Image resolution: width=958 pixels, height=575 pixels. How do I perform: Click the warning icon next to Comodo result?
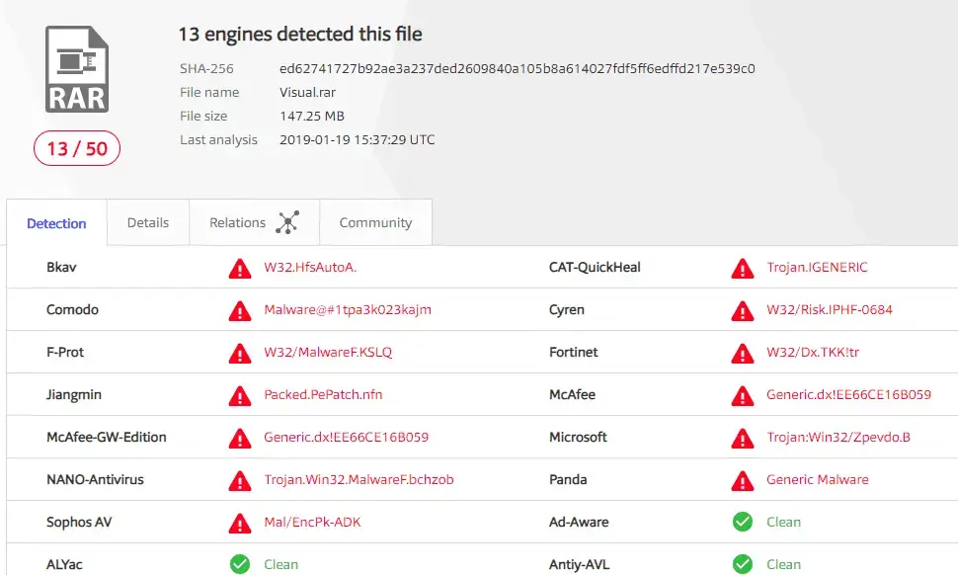coord(239,310)
